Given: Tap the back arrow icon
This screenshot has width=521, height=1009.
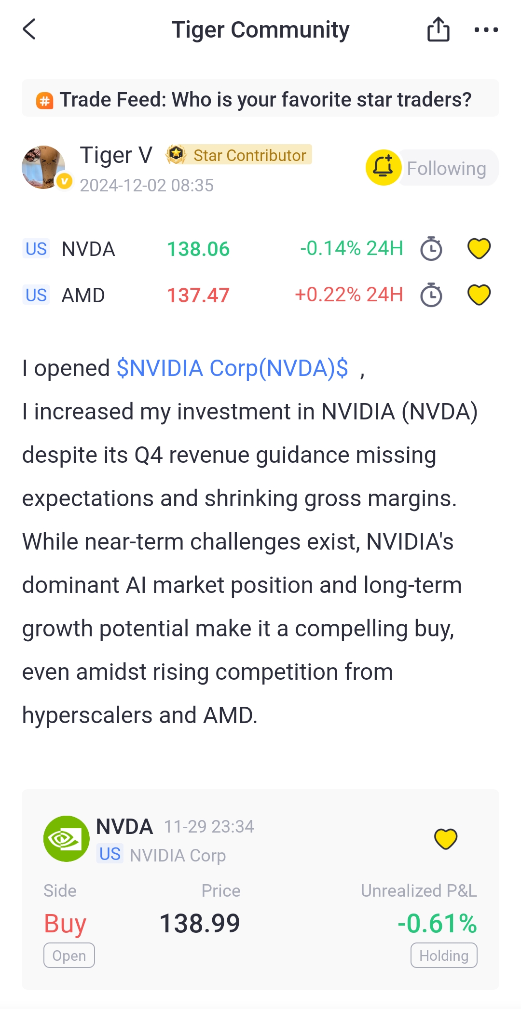Looking at the screenshot, I should click(29, 29).
